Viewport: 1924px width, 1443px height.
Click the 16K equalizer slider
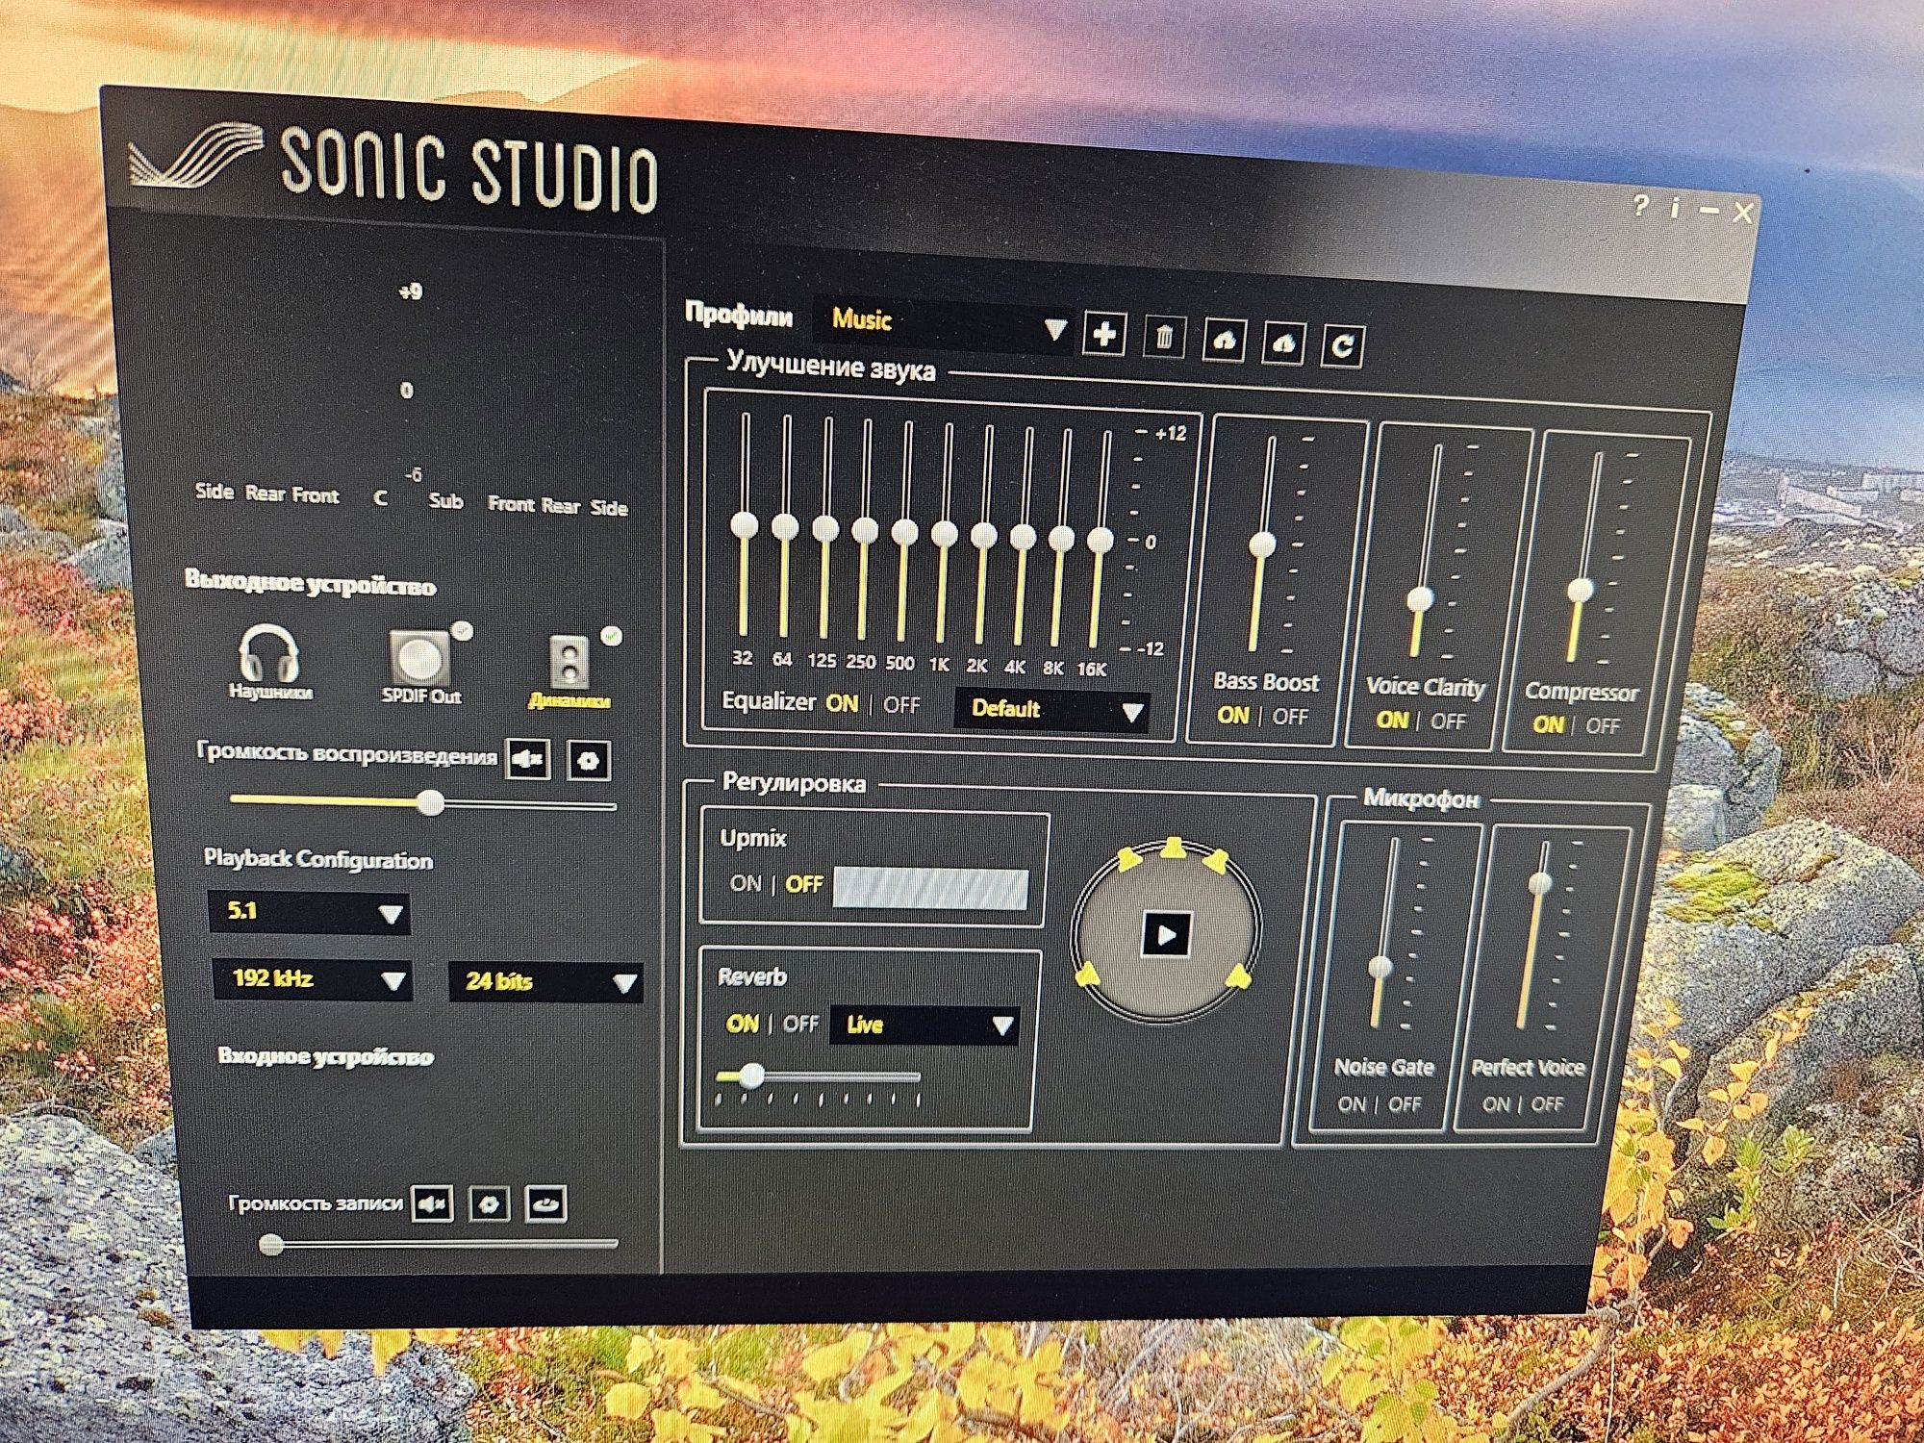pos(1101,541)
